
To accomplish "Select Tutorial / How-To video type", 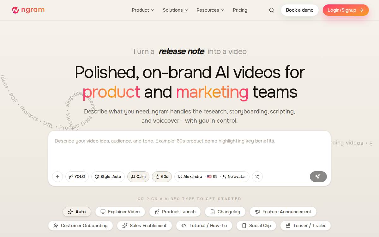I will tap(204, 226).
